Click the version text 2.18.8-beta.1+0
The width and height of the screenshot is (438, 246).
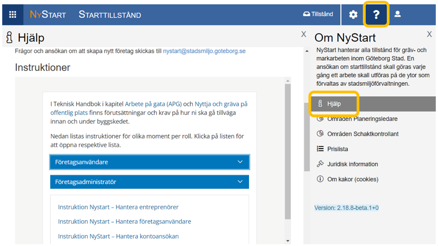pos(346,208)
